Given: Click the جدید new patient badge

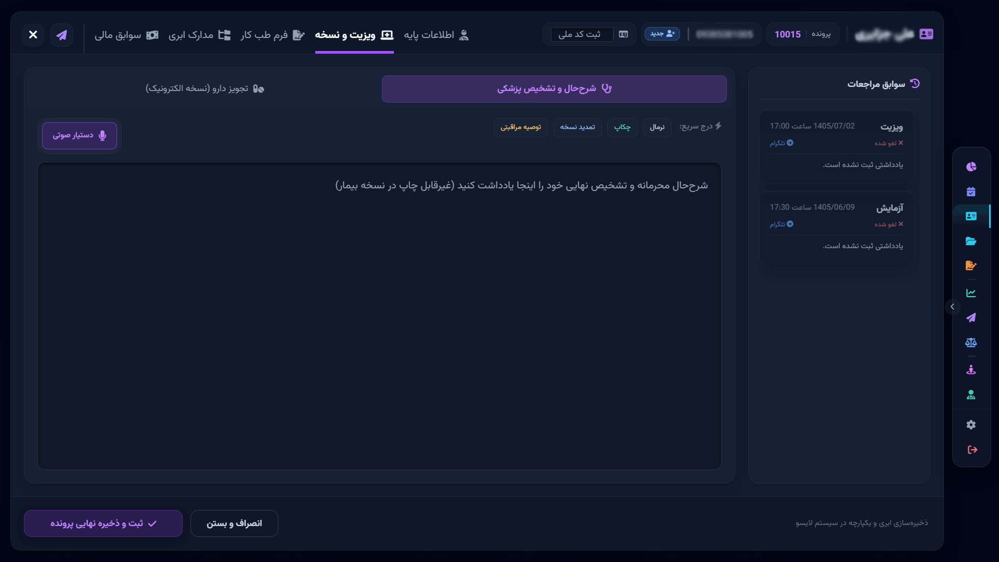Looking at the screenshot, I should click(662, 34).
